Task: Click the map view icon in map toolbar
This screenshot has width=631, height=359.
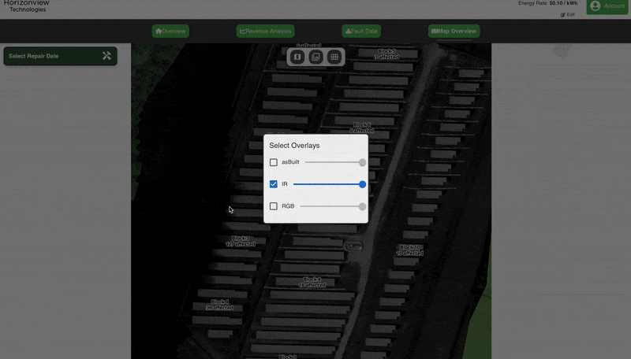Action: tap(297, 57)
